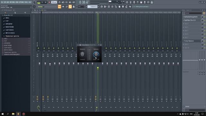Open undo history circular arrow icon
206x116 pixels.
coord(127,2)
